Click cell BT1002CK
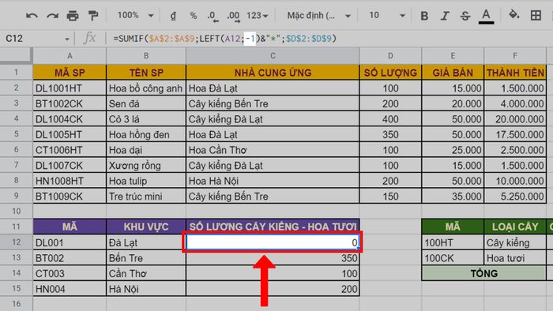553x311 pixels. coord(70,103)
